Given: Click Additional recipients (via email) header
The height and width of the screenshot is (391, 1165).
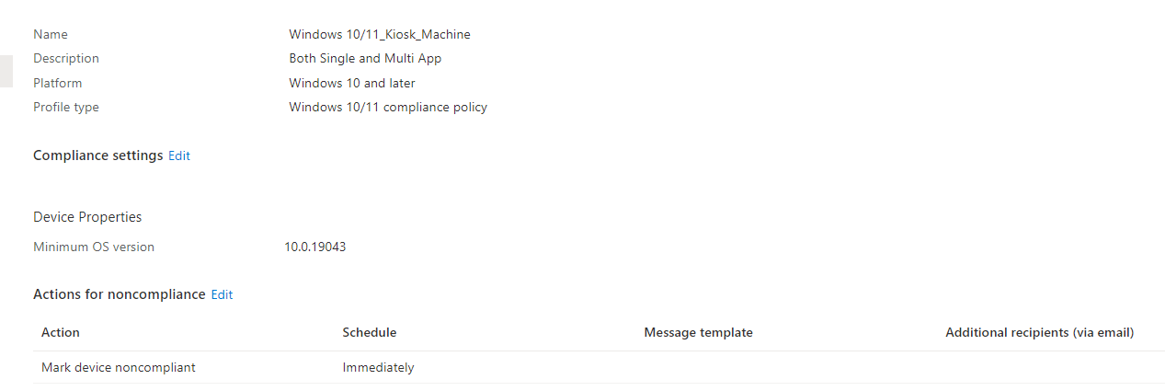Looking at the screenshot, I should (1040, 332).
